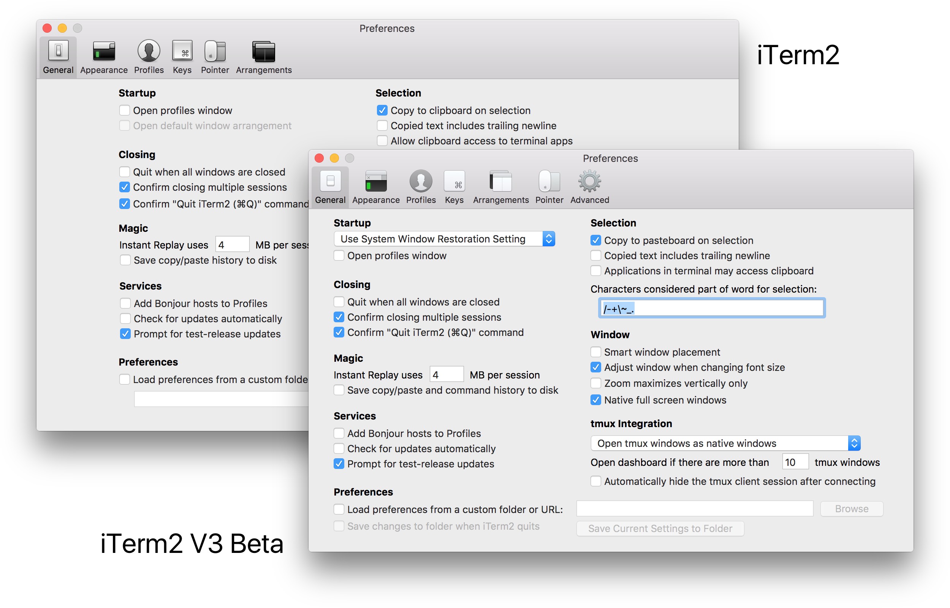Viewport: 950px width, 608px height.
Task: Click the Pointer mouse icon in front window
Action: (549, 182)
